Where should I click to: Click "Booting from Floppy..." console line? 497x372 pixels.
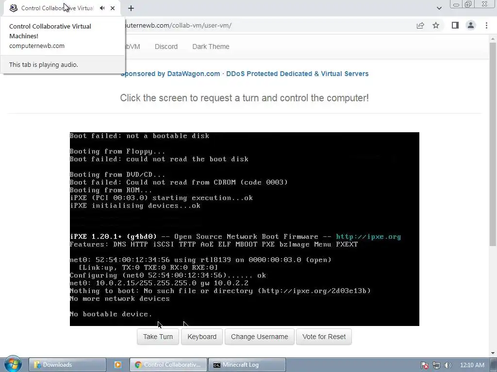[117, 152]
